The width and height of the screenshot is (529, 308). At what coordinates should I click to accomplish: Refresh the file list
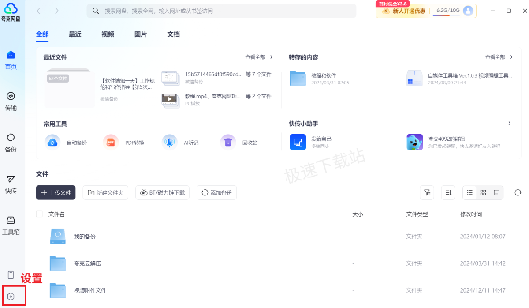pos(518,192)
